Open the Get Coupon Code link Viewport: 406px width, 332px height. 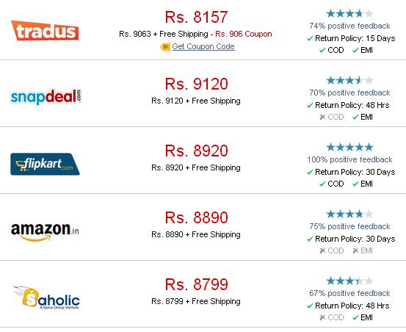coord(203,46)
